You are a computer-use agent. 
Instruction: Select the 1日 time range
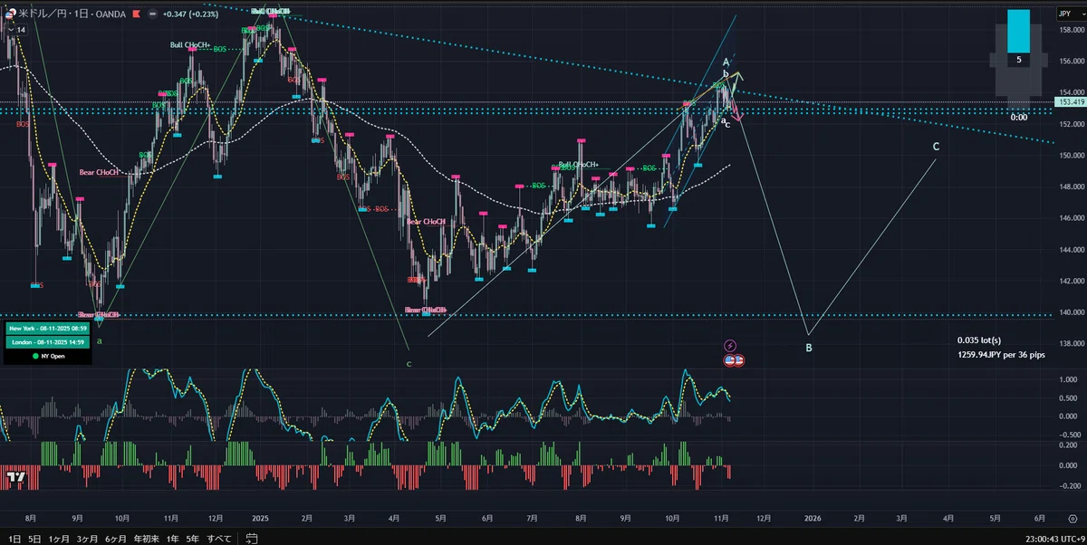(13, 539)
